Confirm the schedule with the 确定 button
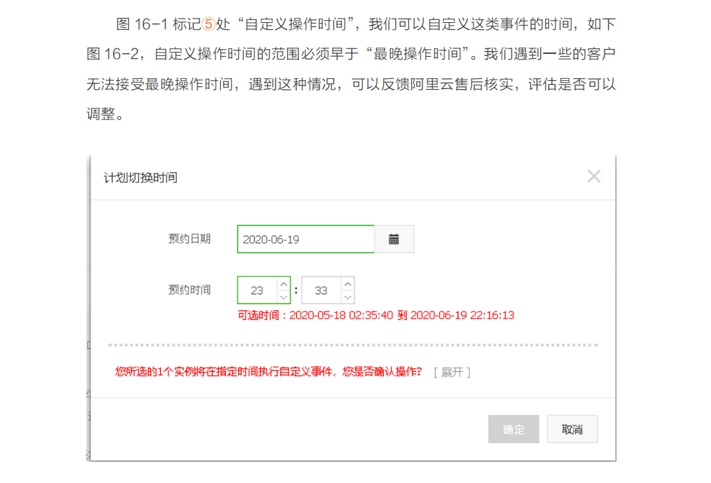Viewport: 711px width, 483px height. click(513, 428)
